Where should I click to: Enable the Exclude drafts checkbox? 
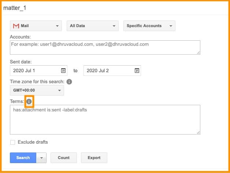tap(13, 142)
